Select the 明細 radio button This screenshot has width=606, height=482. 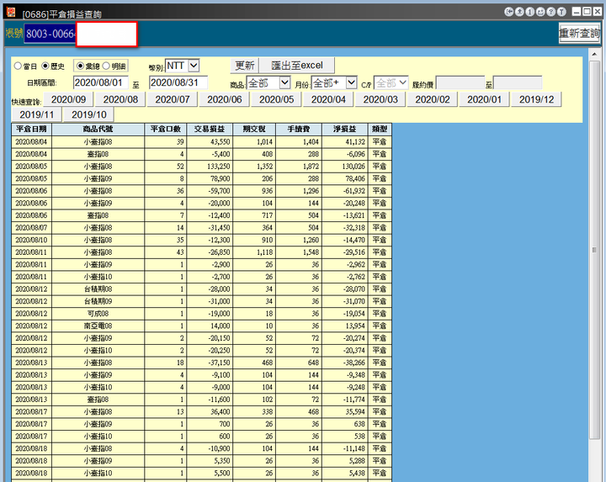(x=106, y=66)
